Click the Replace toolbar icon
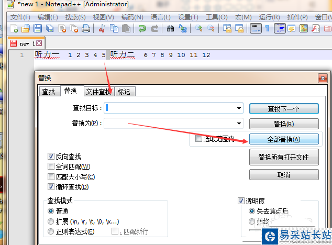 coord(183,28)
